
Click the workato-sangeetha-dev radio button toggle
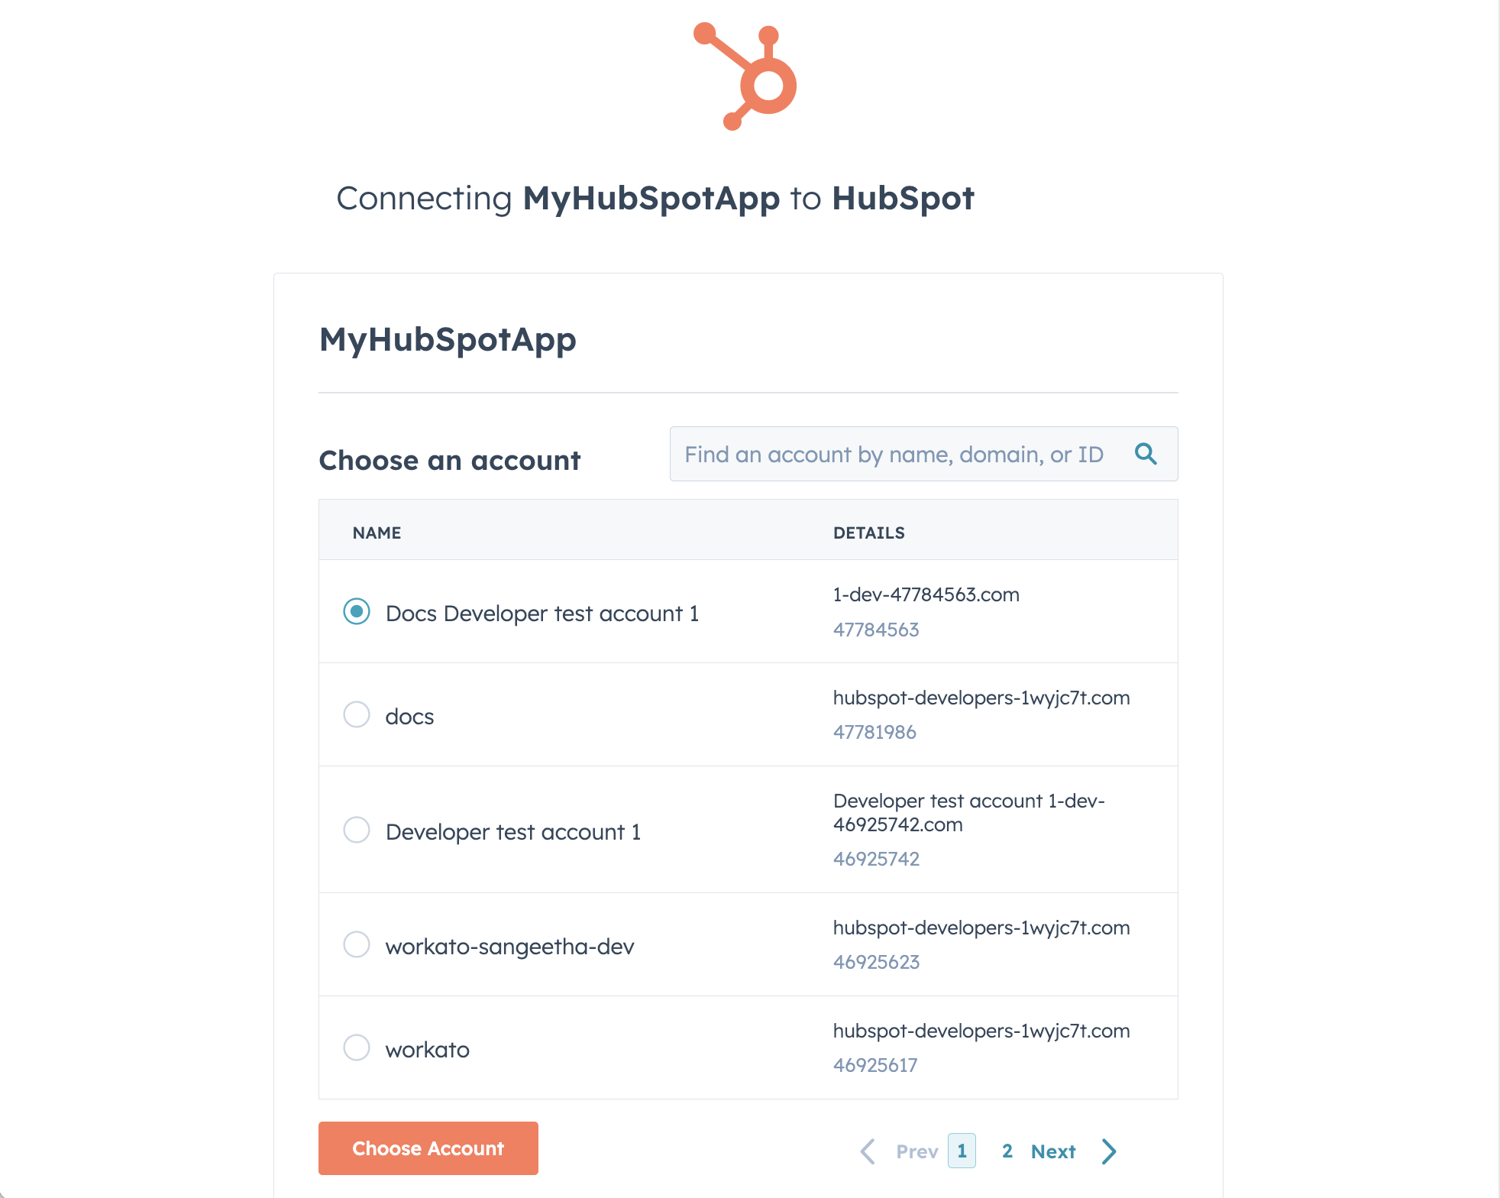click(x=357, y=945)
